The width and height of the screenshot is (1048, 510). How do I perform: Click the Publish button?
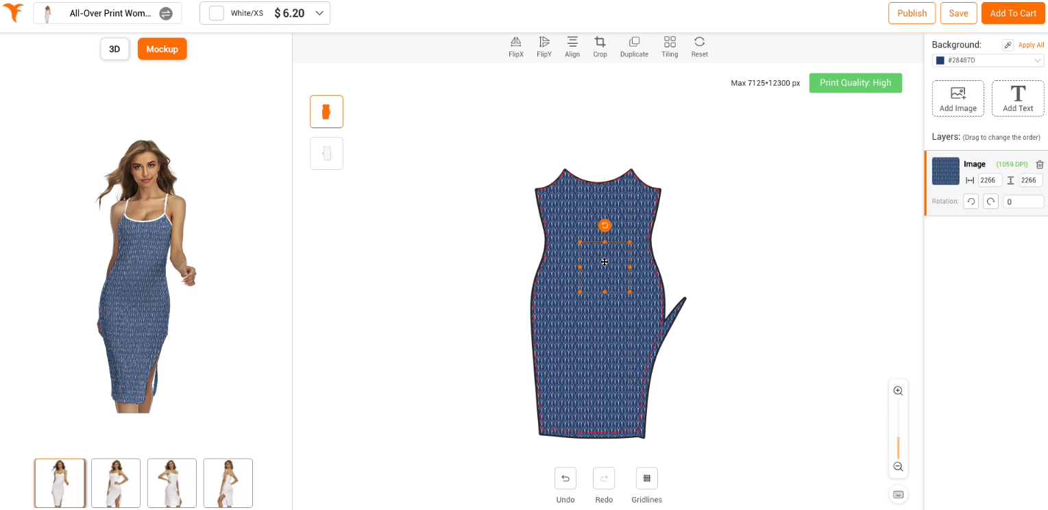pyautogui.click(x=912, y=13)
